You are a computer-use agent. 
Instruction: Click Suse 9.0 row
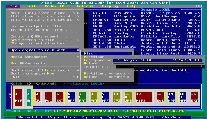(146, 23)
